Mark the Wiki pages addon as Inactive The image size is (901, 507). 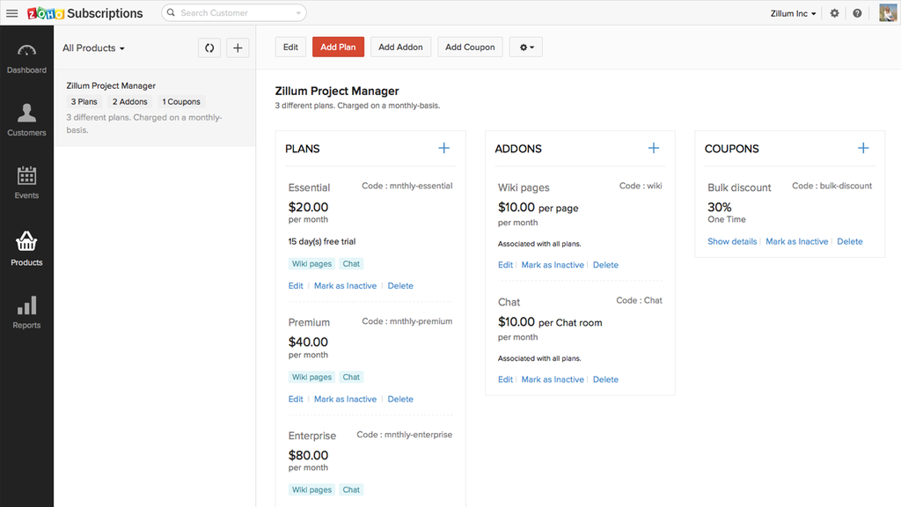click(553, 264)
